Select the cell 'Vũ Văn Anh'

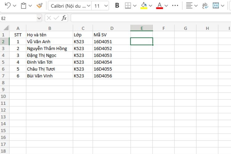click(50, 42)
